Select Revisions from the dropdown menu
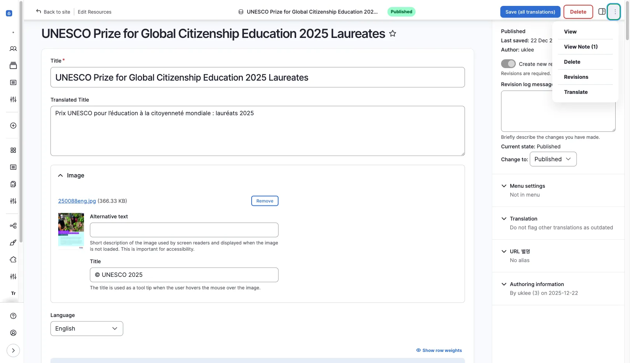Image resolution: width=630 pixels, height=363 pixels. (x=576, y=77)
